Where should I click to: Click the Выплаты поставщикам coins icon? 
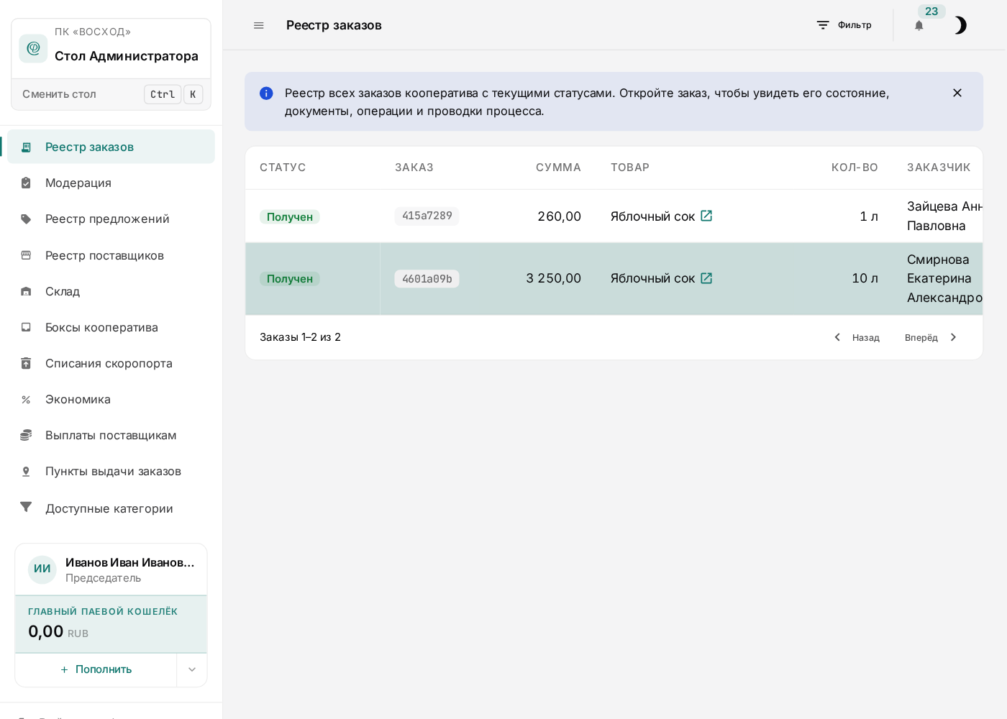pyautogui.click(x=26, y=435)
